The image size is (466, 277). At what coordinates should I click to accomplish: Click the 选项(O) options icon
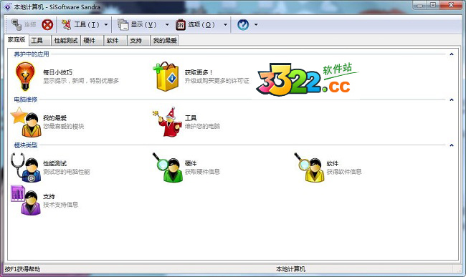click(181, 24)
